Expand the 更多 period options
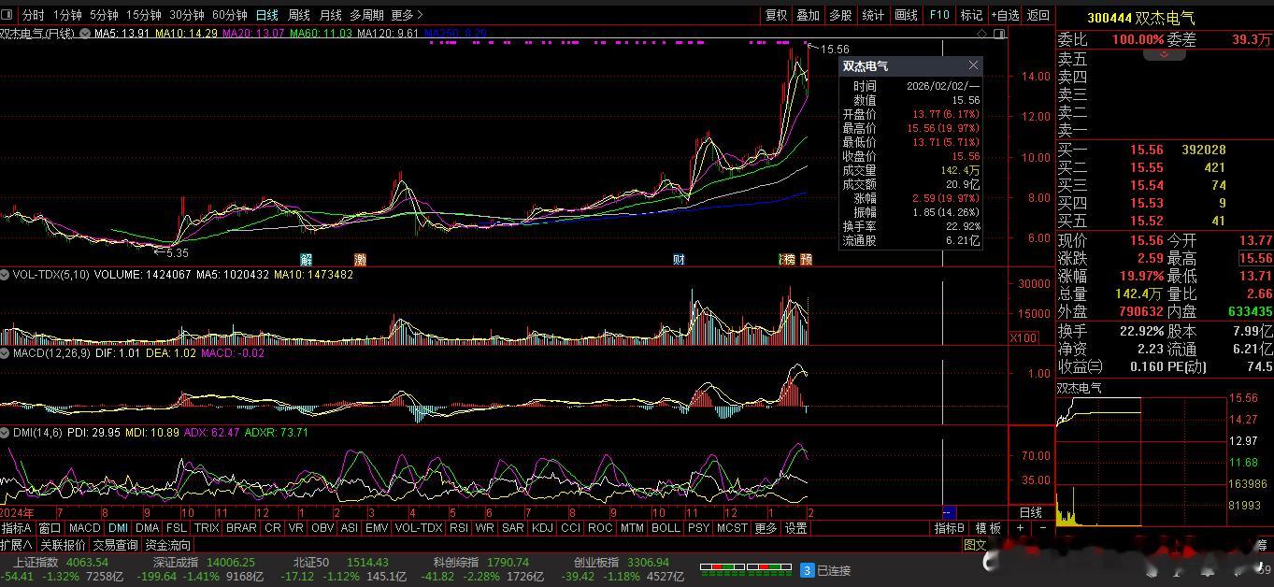The height and width of the screenshot is (587, 1274). pyautogui.click(x=407, y=15)
